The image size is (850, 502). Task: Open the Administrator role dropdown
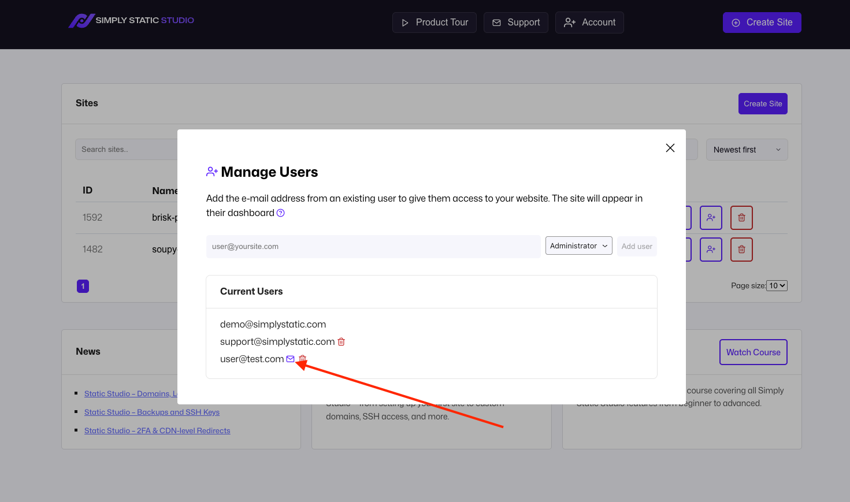coord(578,246)
